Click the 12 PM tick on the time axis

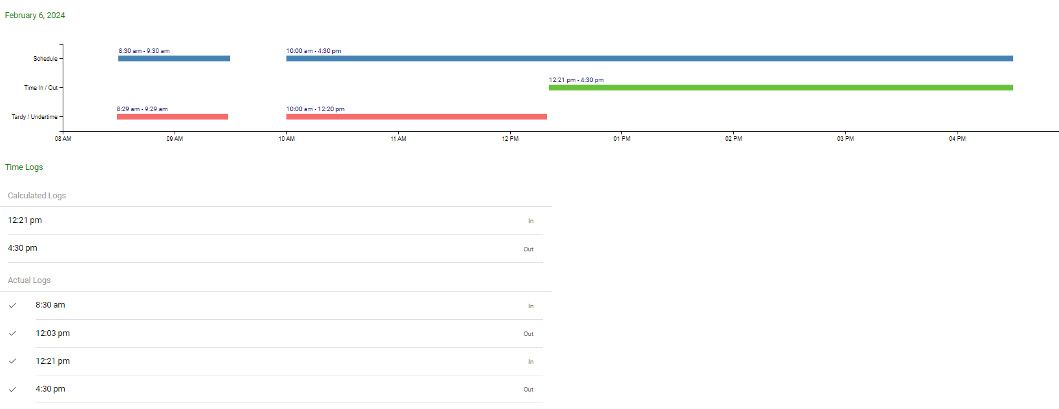pos(510,139)
